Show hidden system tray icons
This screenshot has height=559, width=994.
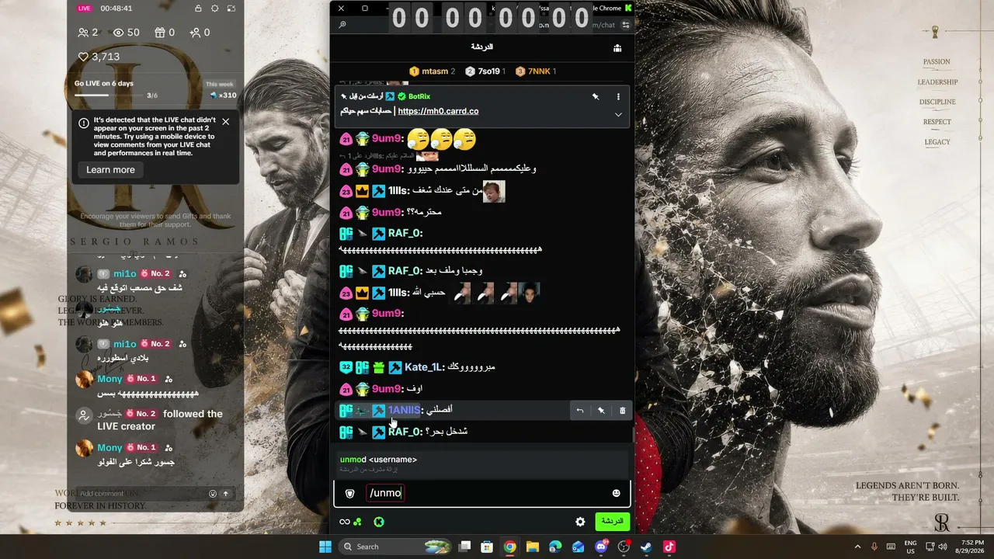(x=857, y=547)
